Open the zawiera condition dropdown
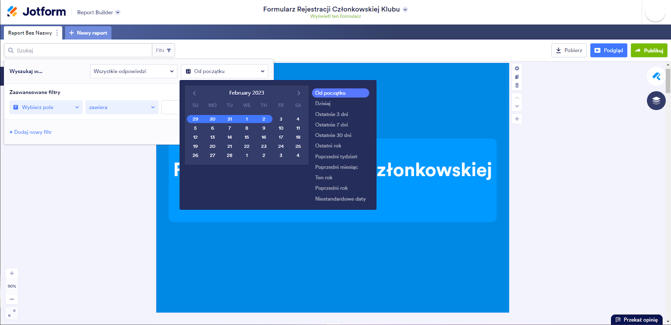 point(122,107)
